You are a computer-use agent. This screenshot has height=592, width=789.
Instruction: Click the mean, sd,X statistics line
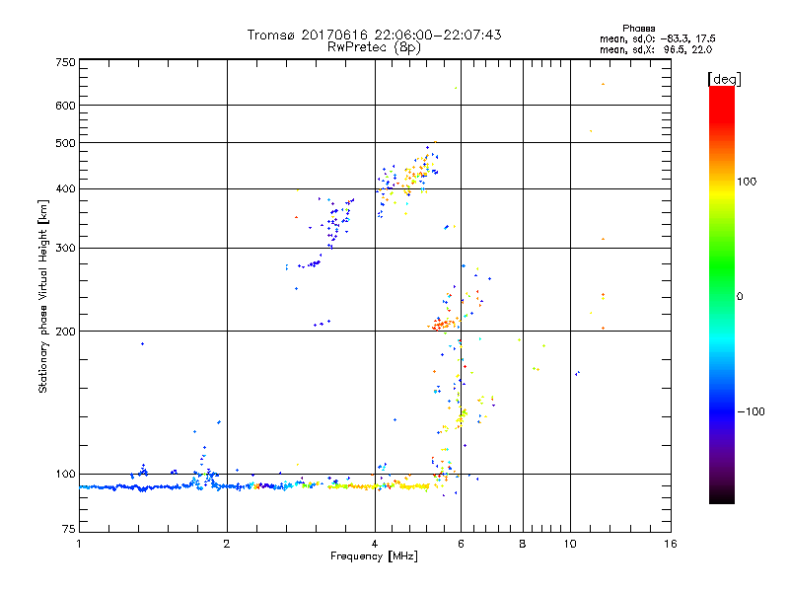[x=656, y=49]
